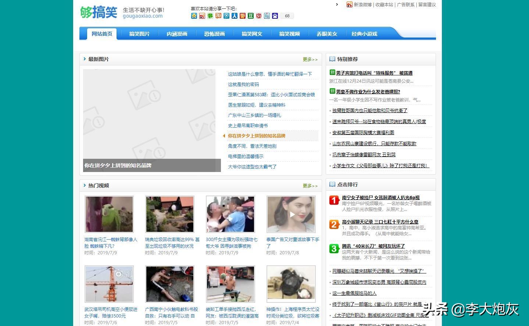529x326 pixels.
Task: Open 你在拼夕夕上拼到的知名品牌 article
Action: (x=256, y=136)
